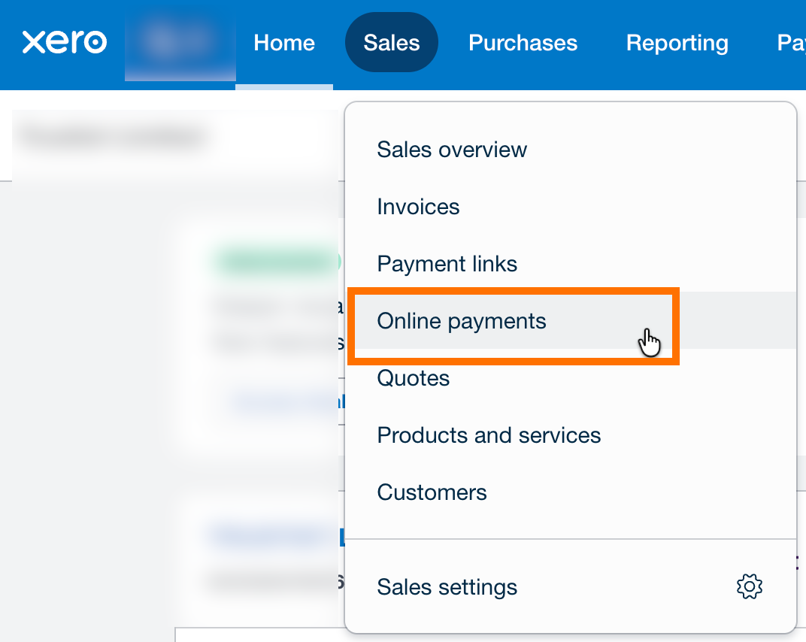Click the blurred page title below header
The height and width of the screenshot is (642, 806).
[113, 138]
